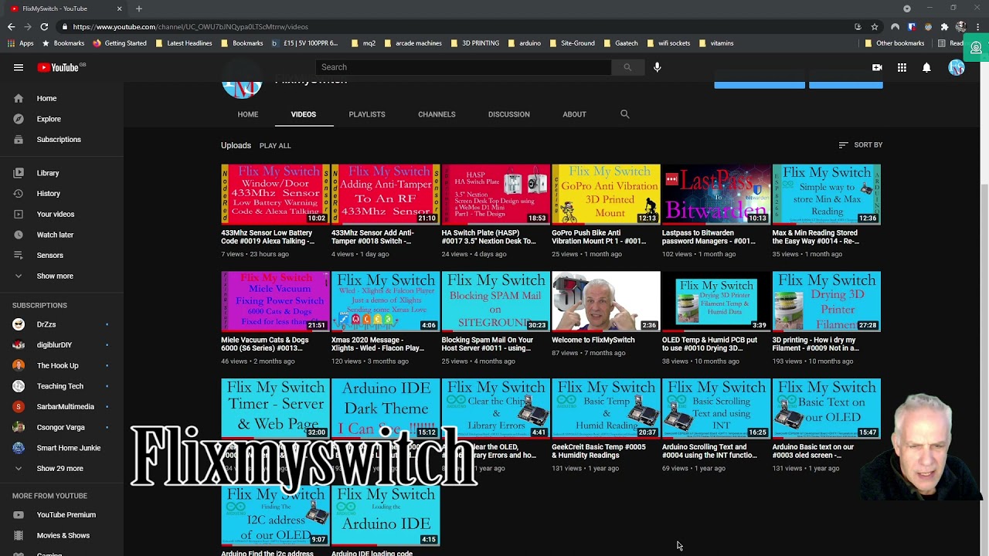Open Max & Min Reading video thumbnail

pyautogui.click(x=827, y=194)
